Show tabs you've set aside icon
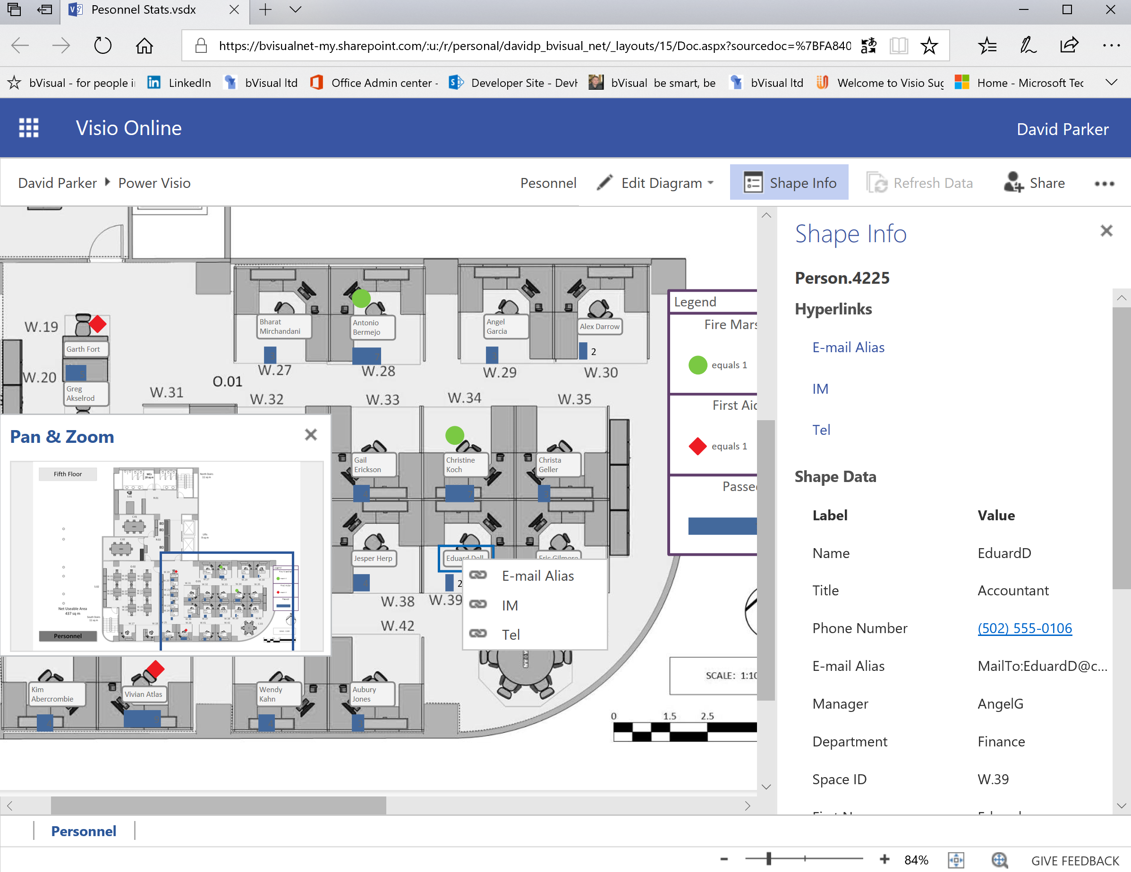Screen dimensions: 1131x872 (14, 9)
